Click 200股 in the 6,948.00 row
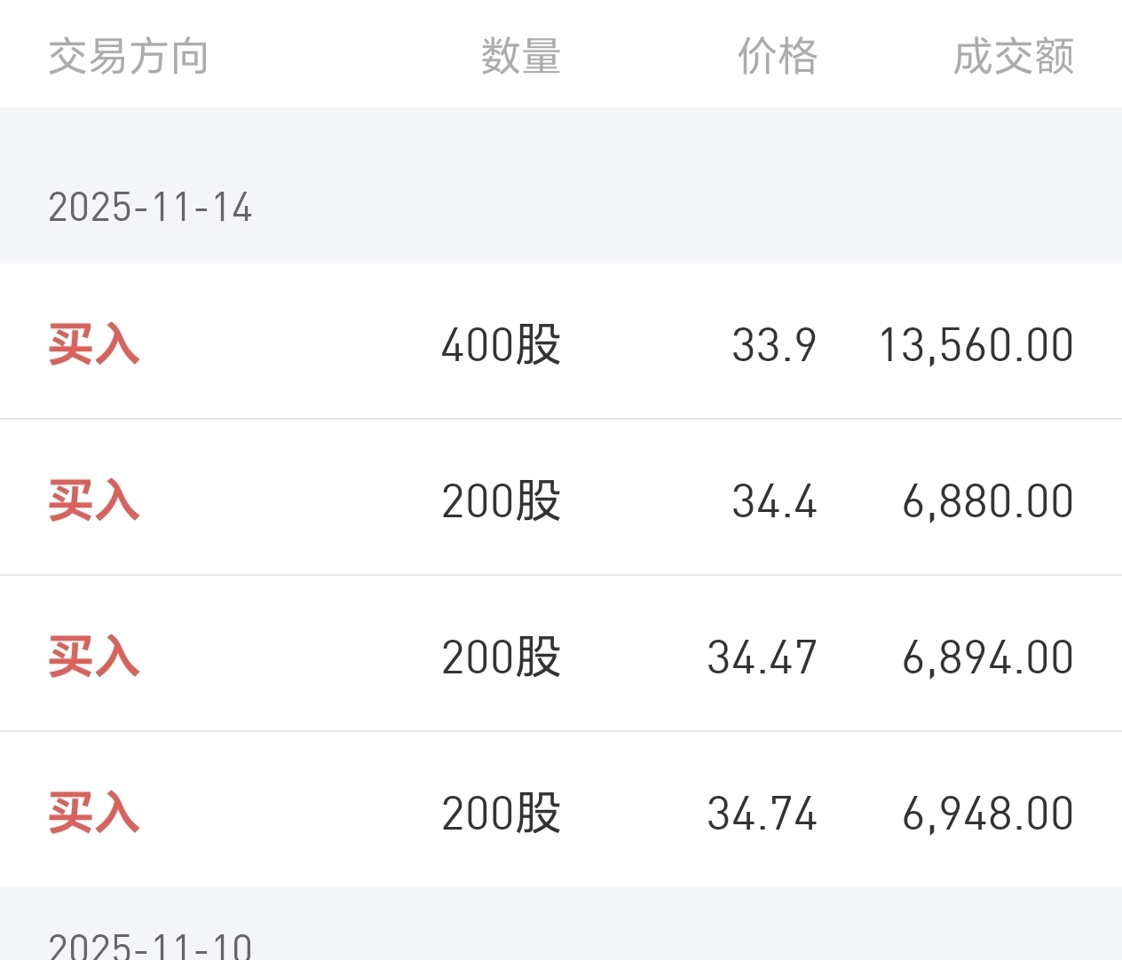The image size is (1122, 960). pyautogui.click(x=501, y=814)
